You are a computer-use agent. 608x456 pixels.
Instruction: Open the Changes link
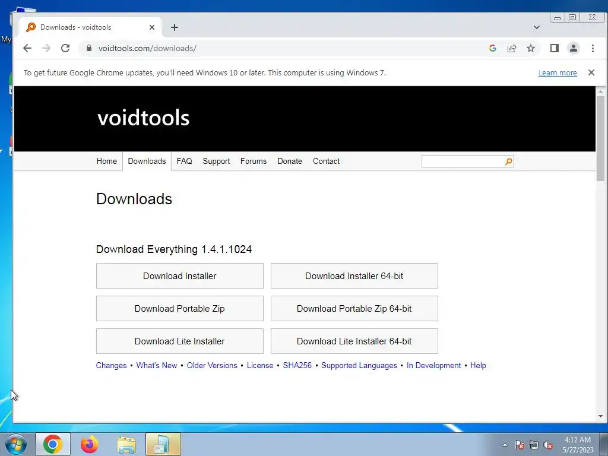tap(111, 365)
